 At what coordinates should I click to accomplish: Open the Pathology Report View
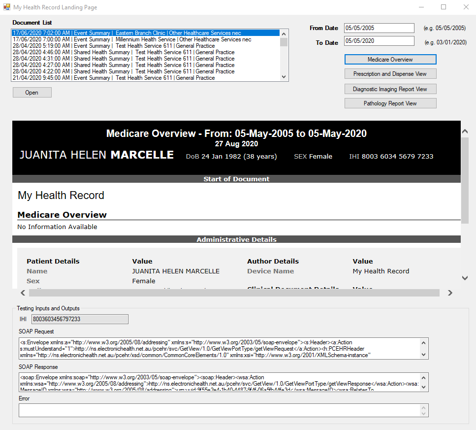point(390,103)
